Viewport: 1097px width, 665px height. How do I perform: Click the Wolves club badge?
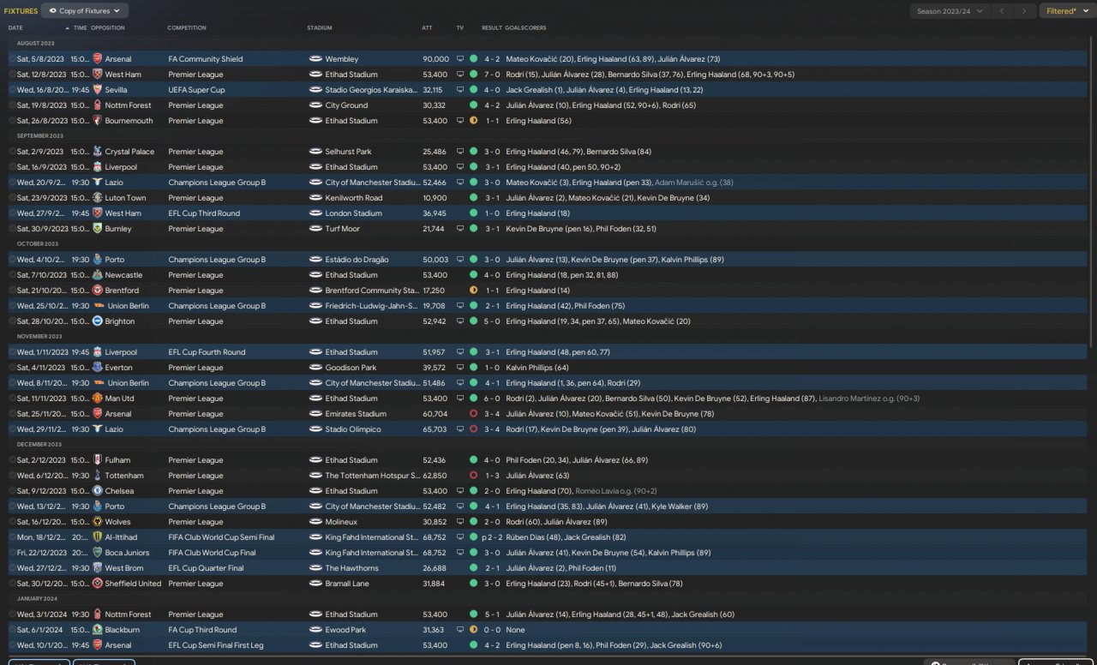coord(98,522)
